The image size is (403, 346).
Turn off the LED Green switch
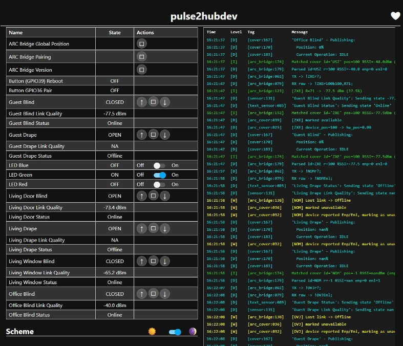160,175
